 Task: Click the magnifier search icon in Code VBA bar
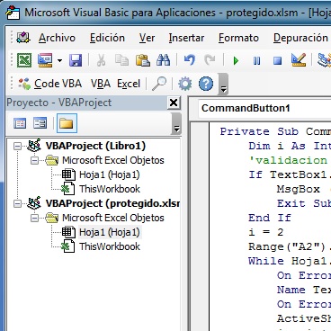point(159,84)
